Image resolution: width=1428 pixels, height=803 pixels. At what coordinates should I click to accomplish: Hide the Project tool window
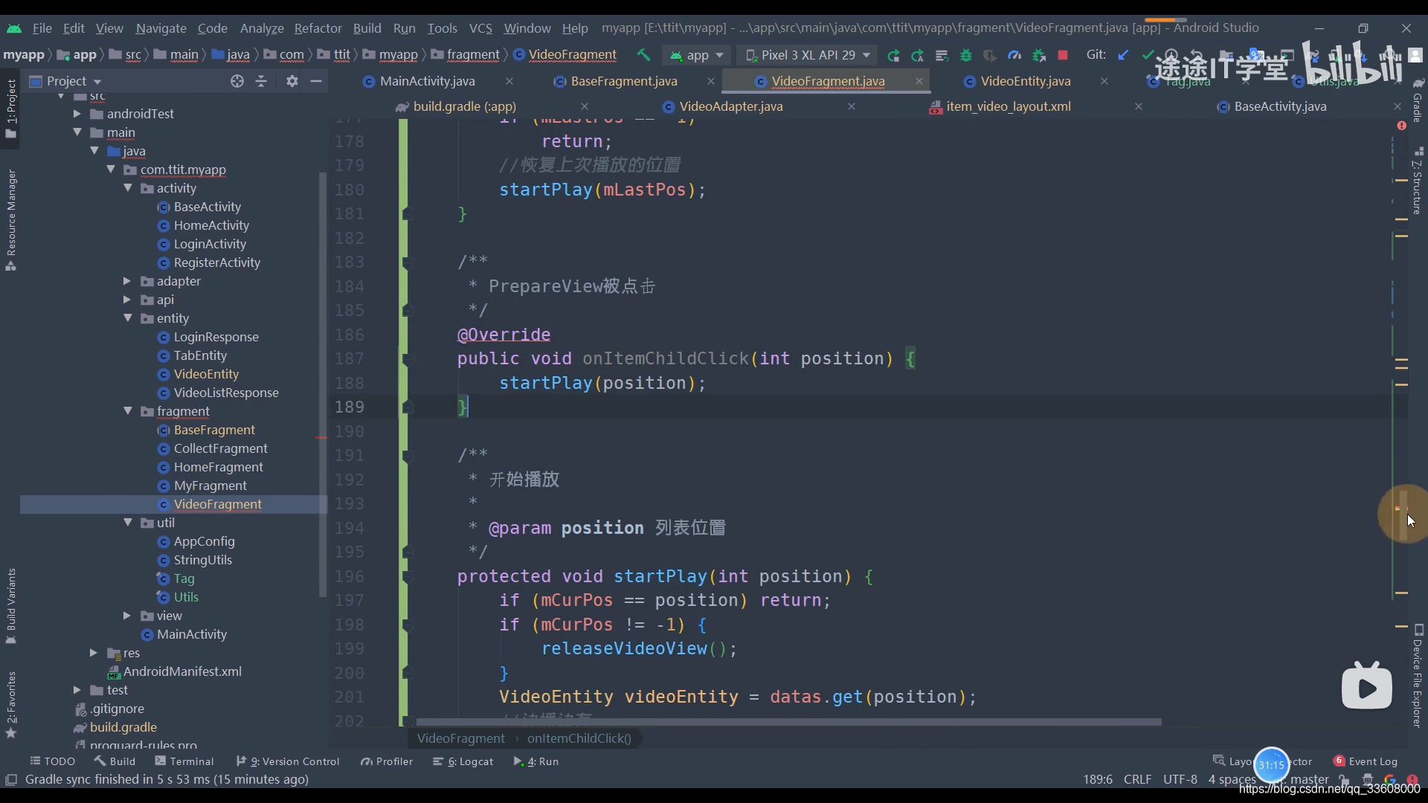[316, 81]
